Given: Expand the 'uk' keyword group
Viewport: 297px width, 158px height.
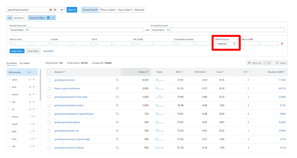Looking at the screenshot, I should tap(10, 109).
